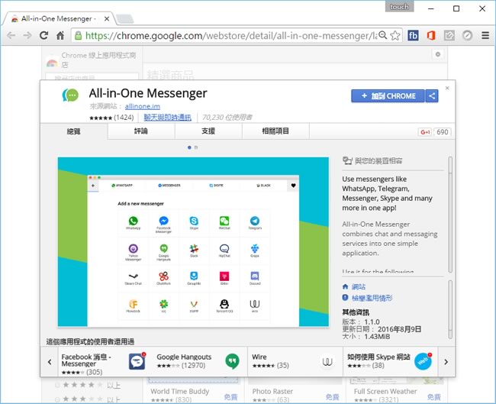The height and width of the screenshot is (404, 496).
Task: Click the All-in-One Messenger screenshot preview
Action: [x=193, y=242]
